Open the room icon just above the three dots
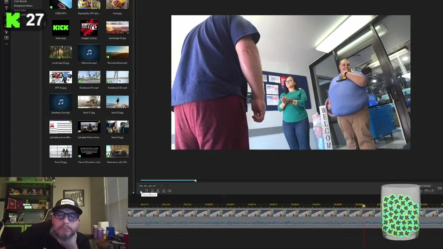443x249 pixels. [6, 37]
